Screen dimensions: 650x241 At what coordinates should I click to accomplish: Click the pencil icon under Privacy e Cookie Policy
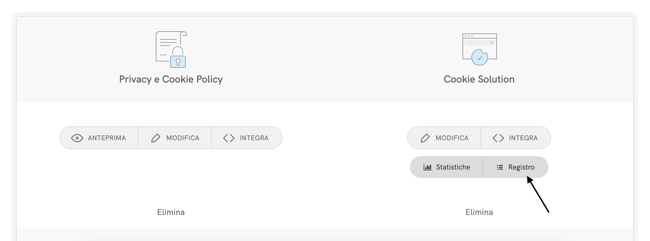tap(156, 138)
